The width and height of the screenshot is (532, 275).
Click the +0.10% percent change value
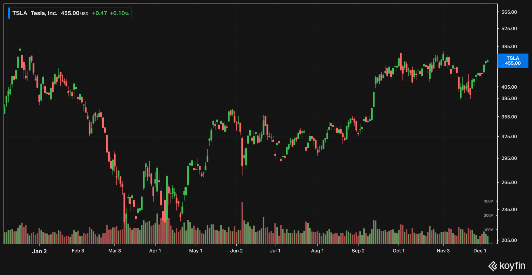pyautogui.click(x=119, y=13)
